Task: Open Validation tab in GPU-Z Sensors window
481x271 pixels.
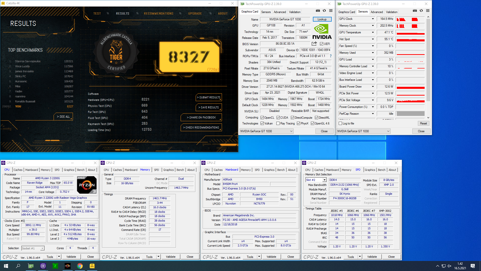Action: click(x=392, y=12)
